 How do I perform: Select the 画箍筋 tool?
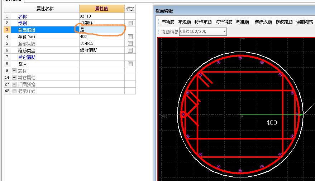click(x=243, y=22)
